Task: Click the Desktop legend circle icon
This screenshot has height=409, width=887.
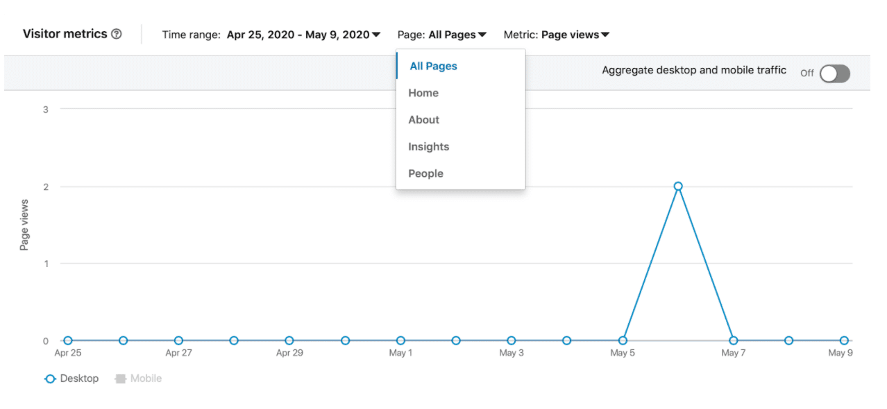Action: point(49,378)
